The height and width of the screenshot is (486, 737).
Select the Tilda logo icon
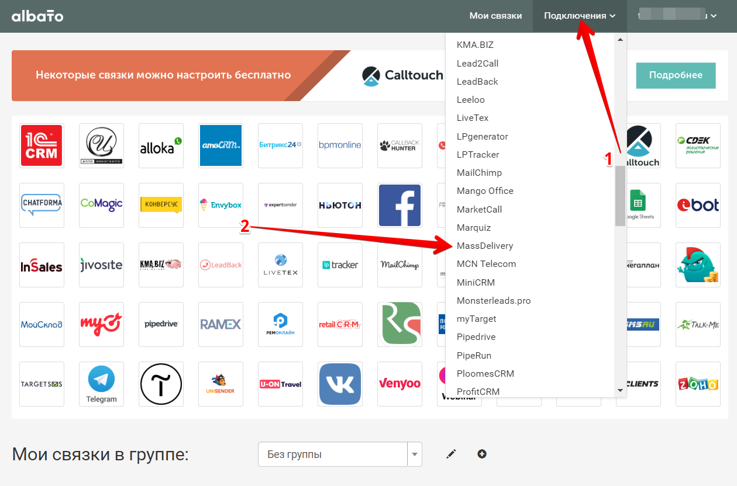(x=161, y=384)
